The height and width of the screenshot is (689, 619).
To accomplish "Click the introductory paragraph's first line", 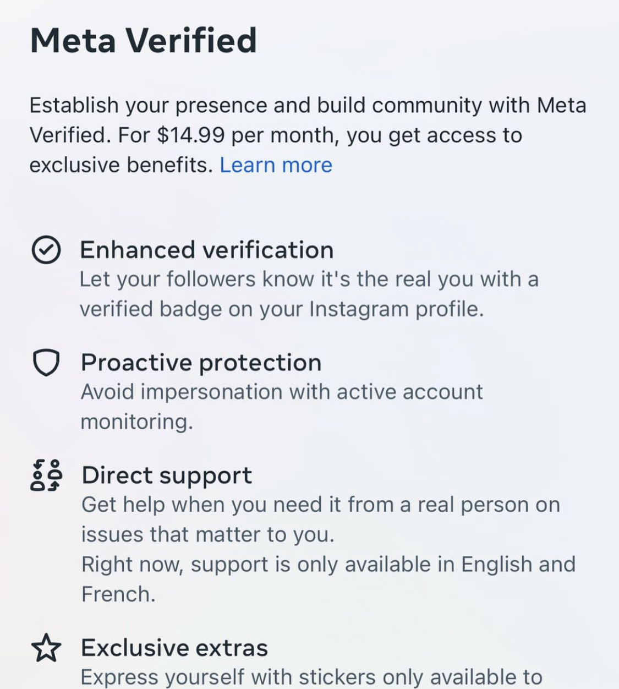I will pyautogui.click(x=308, y=105).
